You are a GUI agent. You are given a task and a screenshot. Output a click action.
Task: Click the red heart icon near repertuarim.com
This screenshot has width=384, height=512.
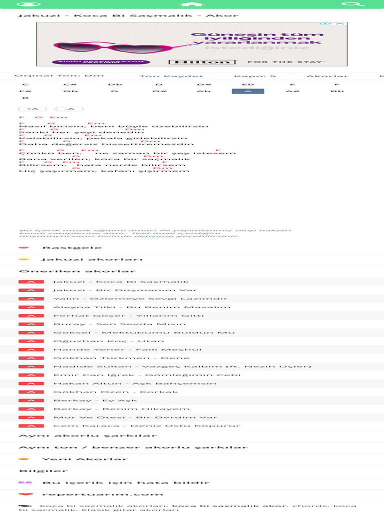[x=26, y=494]
